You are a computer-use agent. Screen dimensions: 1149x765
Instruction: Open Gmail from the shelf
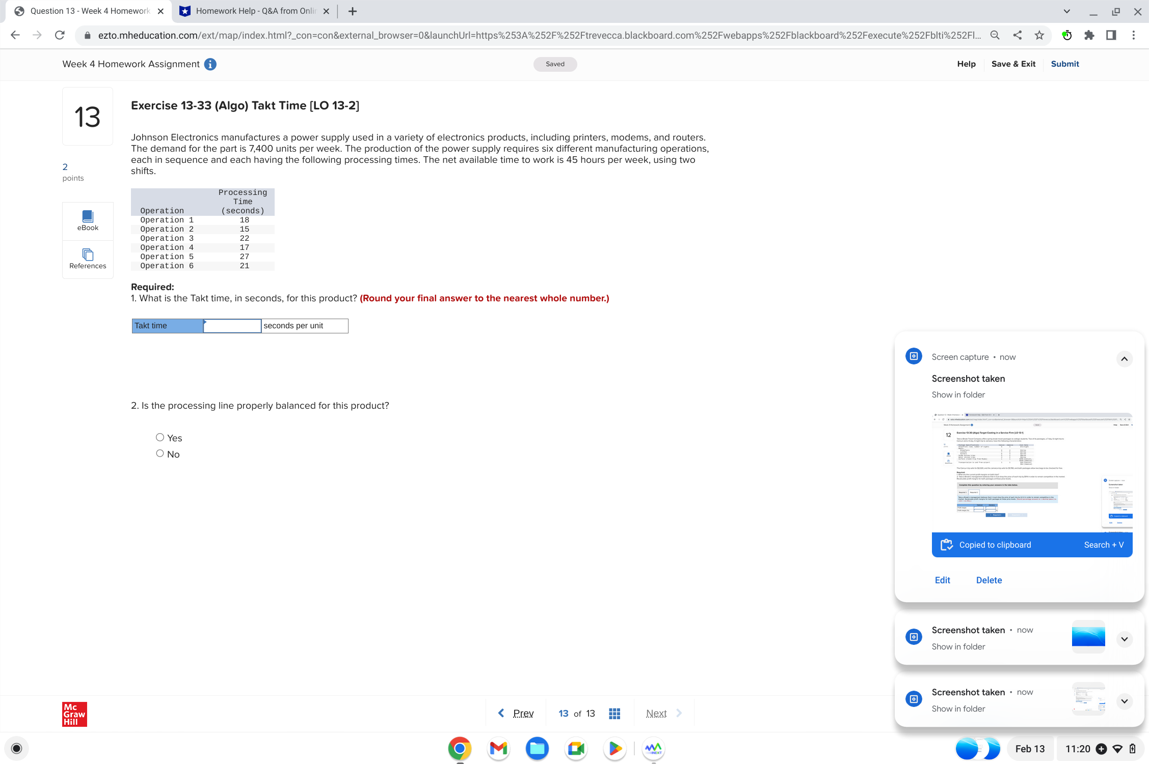point(498,749)
